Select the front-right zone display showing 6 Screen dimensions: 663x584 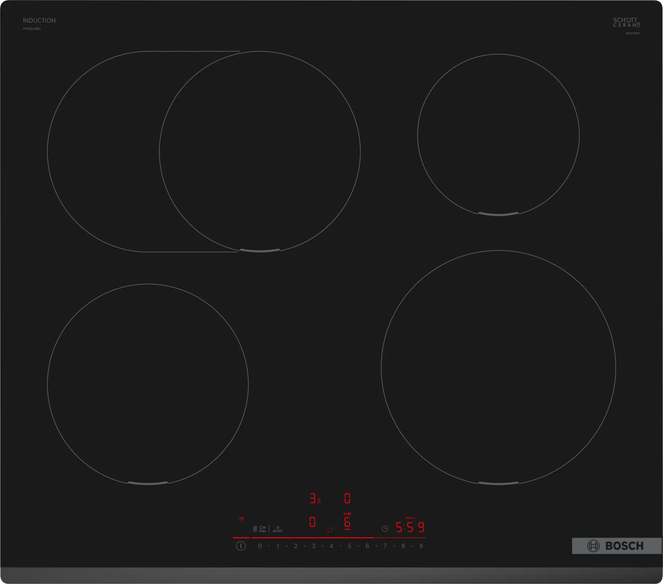pos(347,522)
